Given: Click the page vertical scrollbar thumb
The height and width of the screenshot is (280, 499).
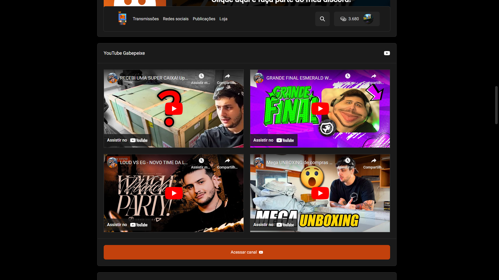Looking at the screenshot, I should click(x=496, y=105).
